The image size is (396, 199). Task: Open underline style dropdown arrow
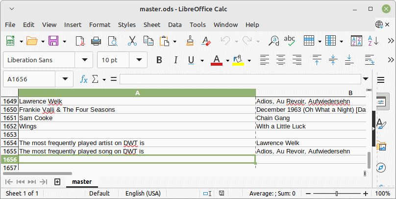point(202,61)
